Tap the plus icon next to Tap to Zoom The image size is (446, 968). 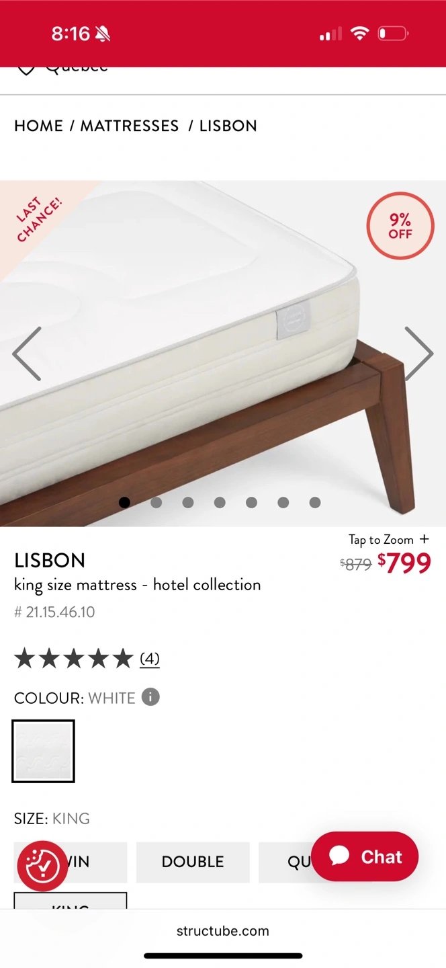pos(424,539)
